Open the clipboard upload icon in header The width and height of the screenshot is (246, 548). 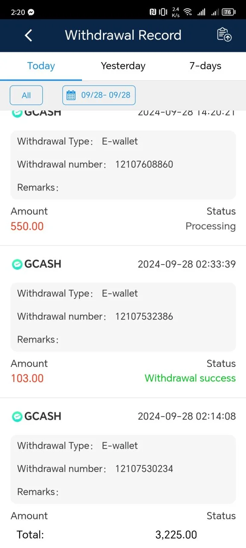pos(224,35)
